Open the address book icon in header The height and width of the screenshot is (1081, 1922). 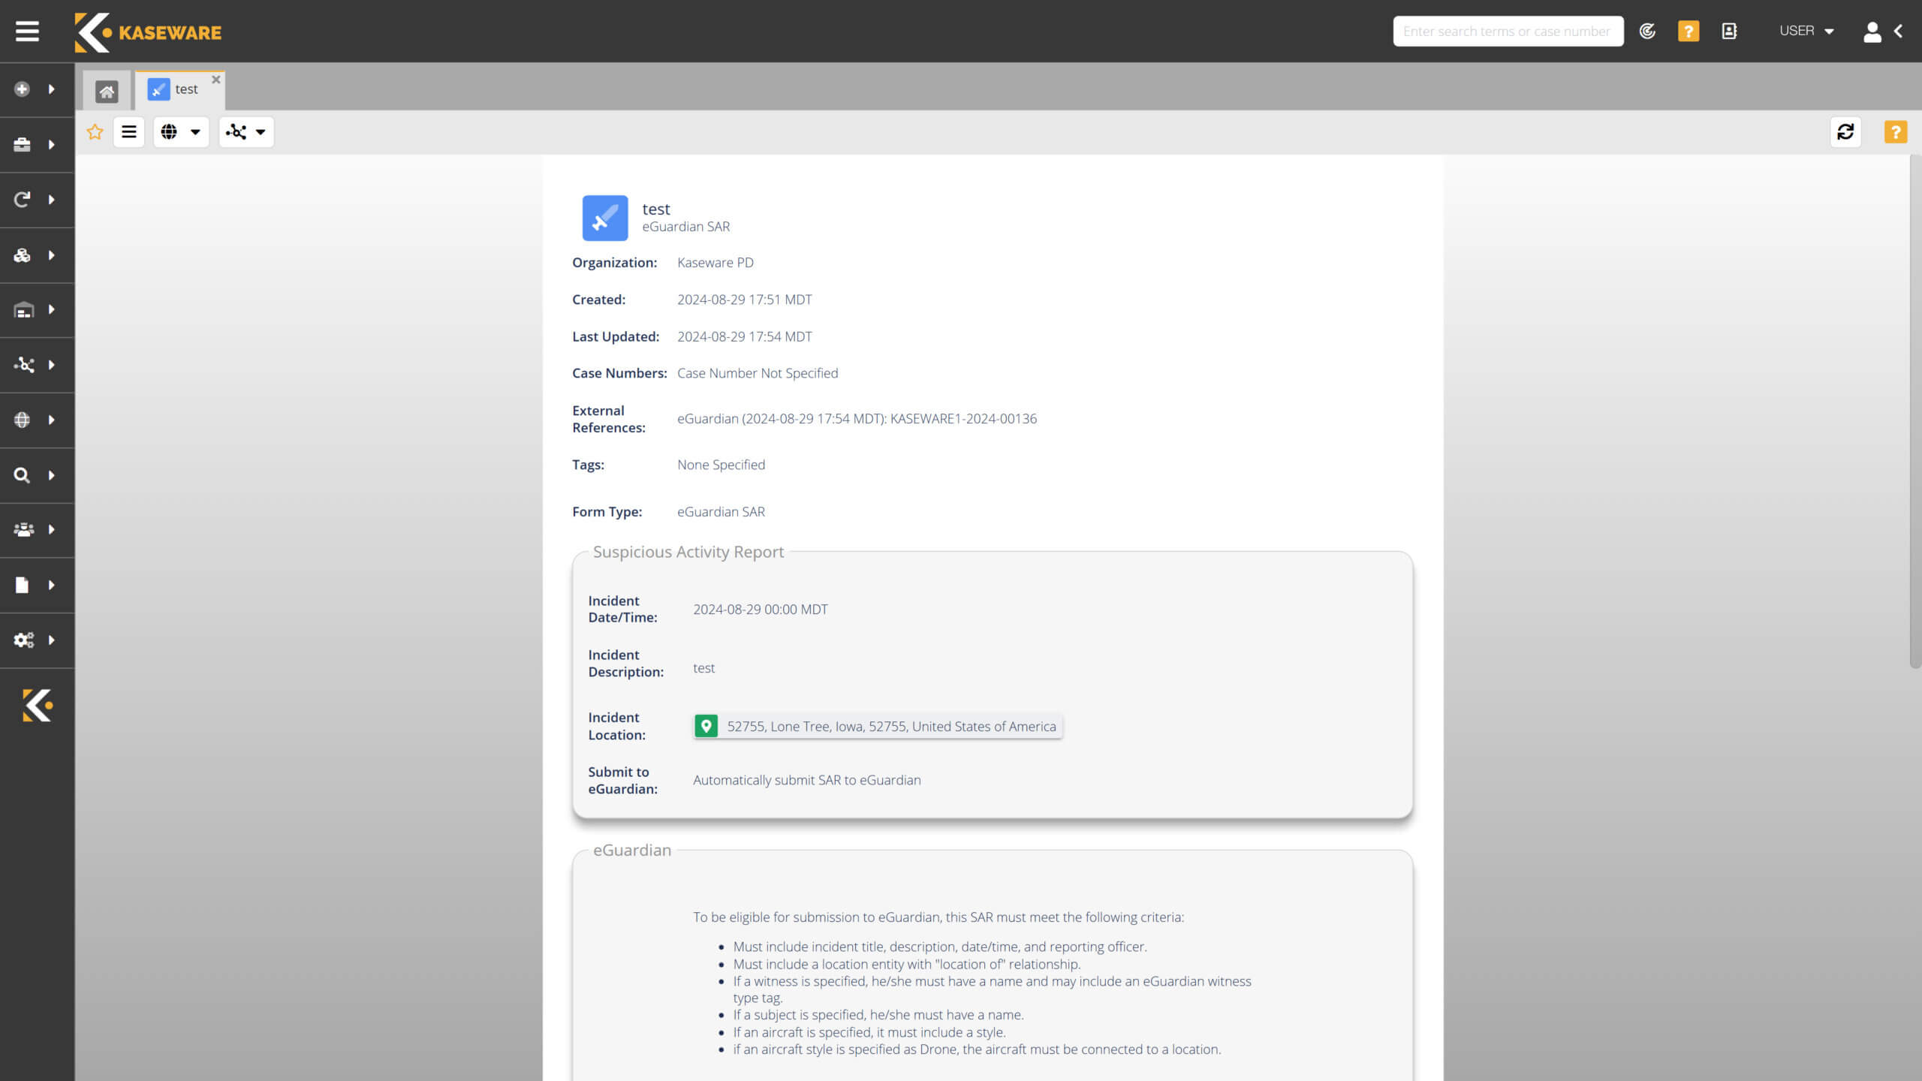[1729, 31]
